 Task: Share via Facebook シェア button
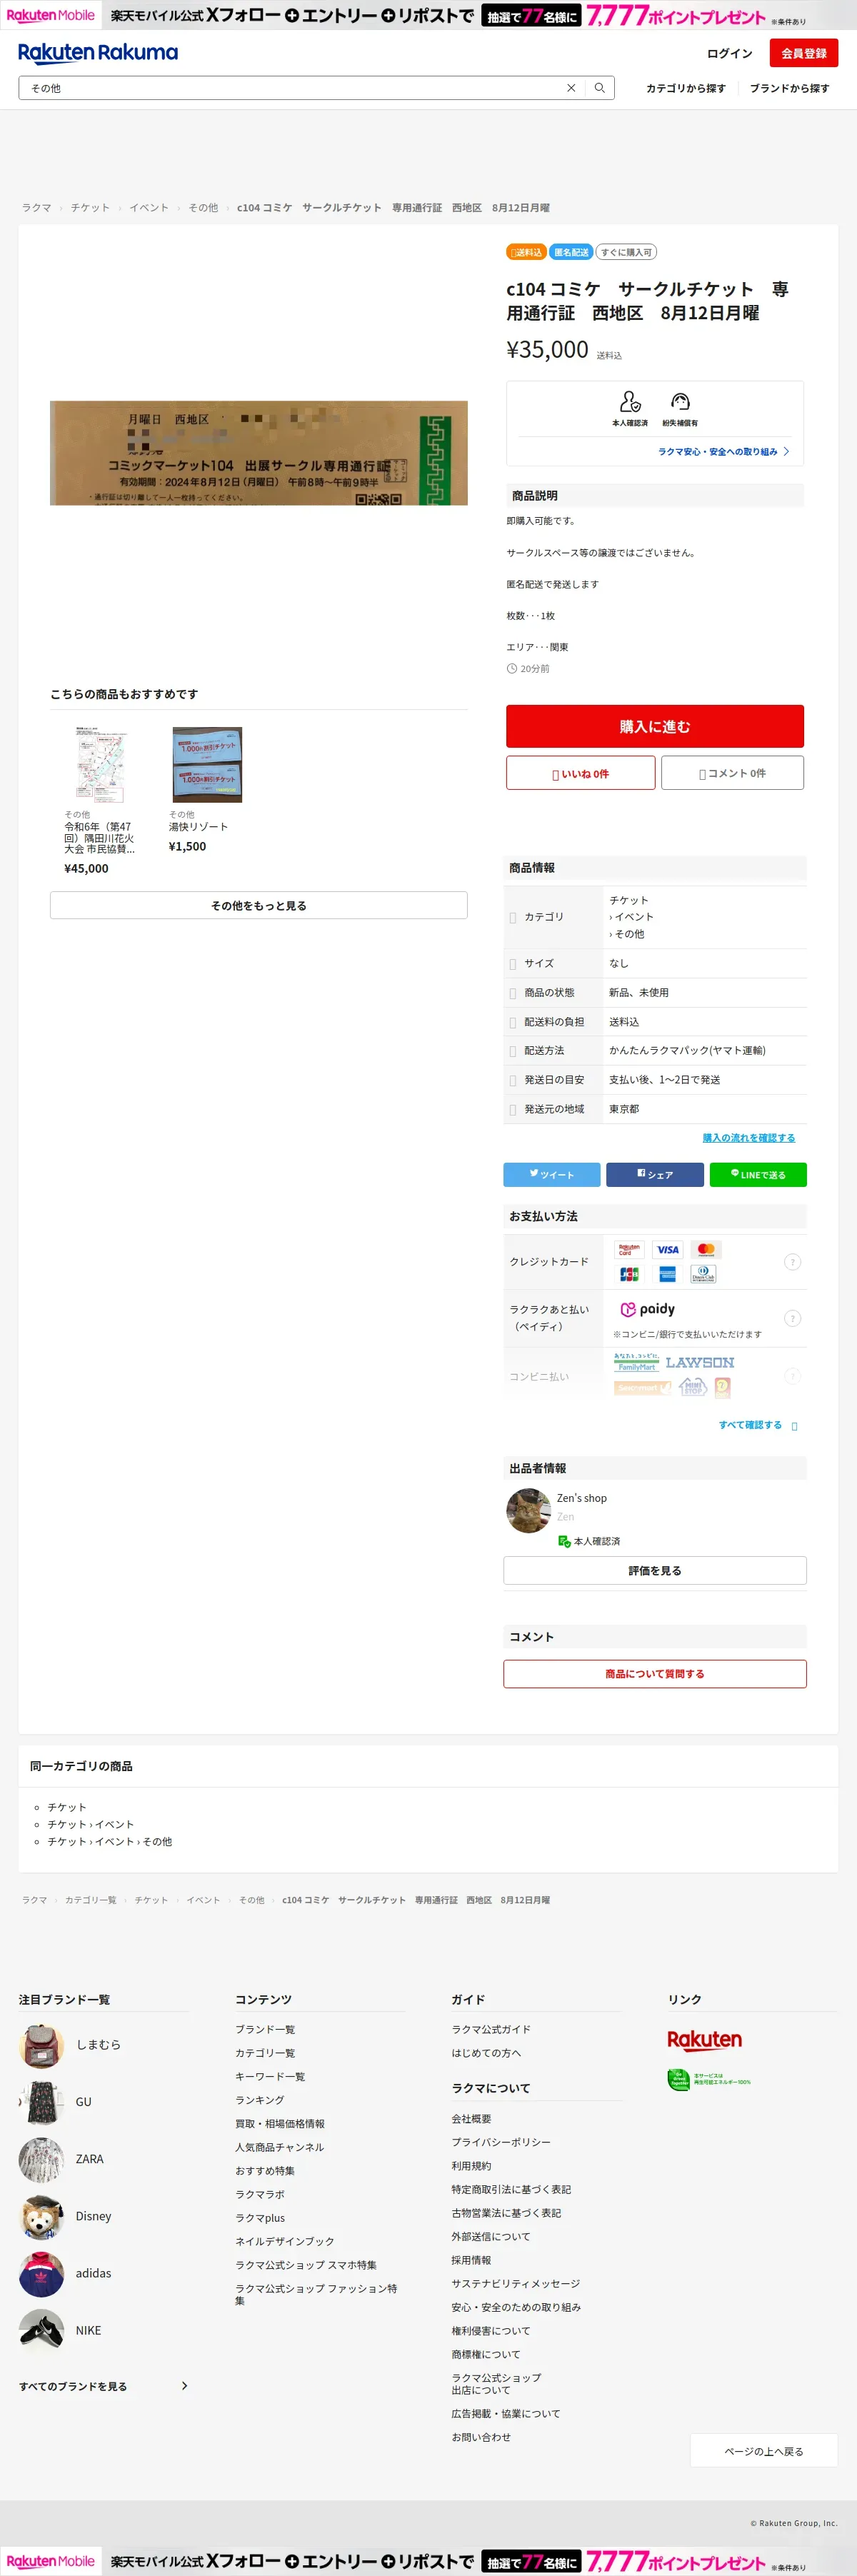point(655,1175)
